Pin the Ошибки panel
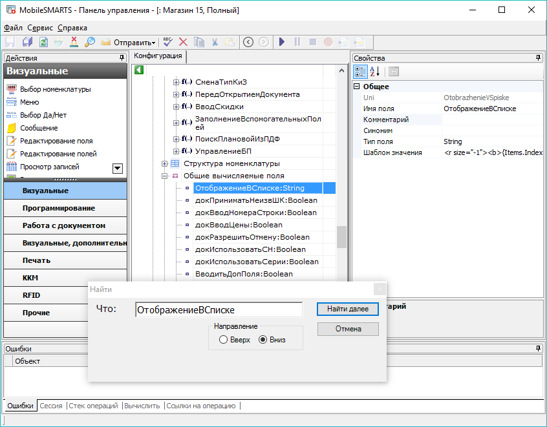Viewport: 547px width, 427px height. click(x=539, y=348)
